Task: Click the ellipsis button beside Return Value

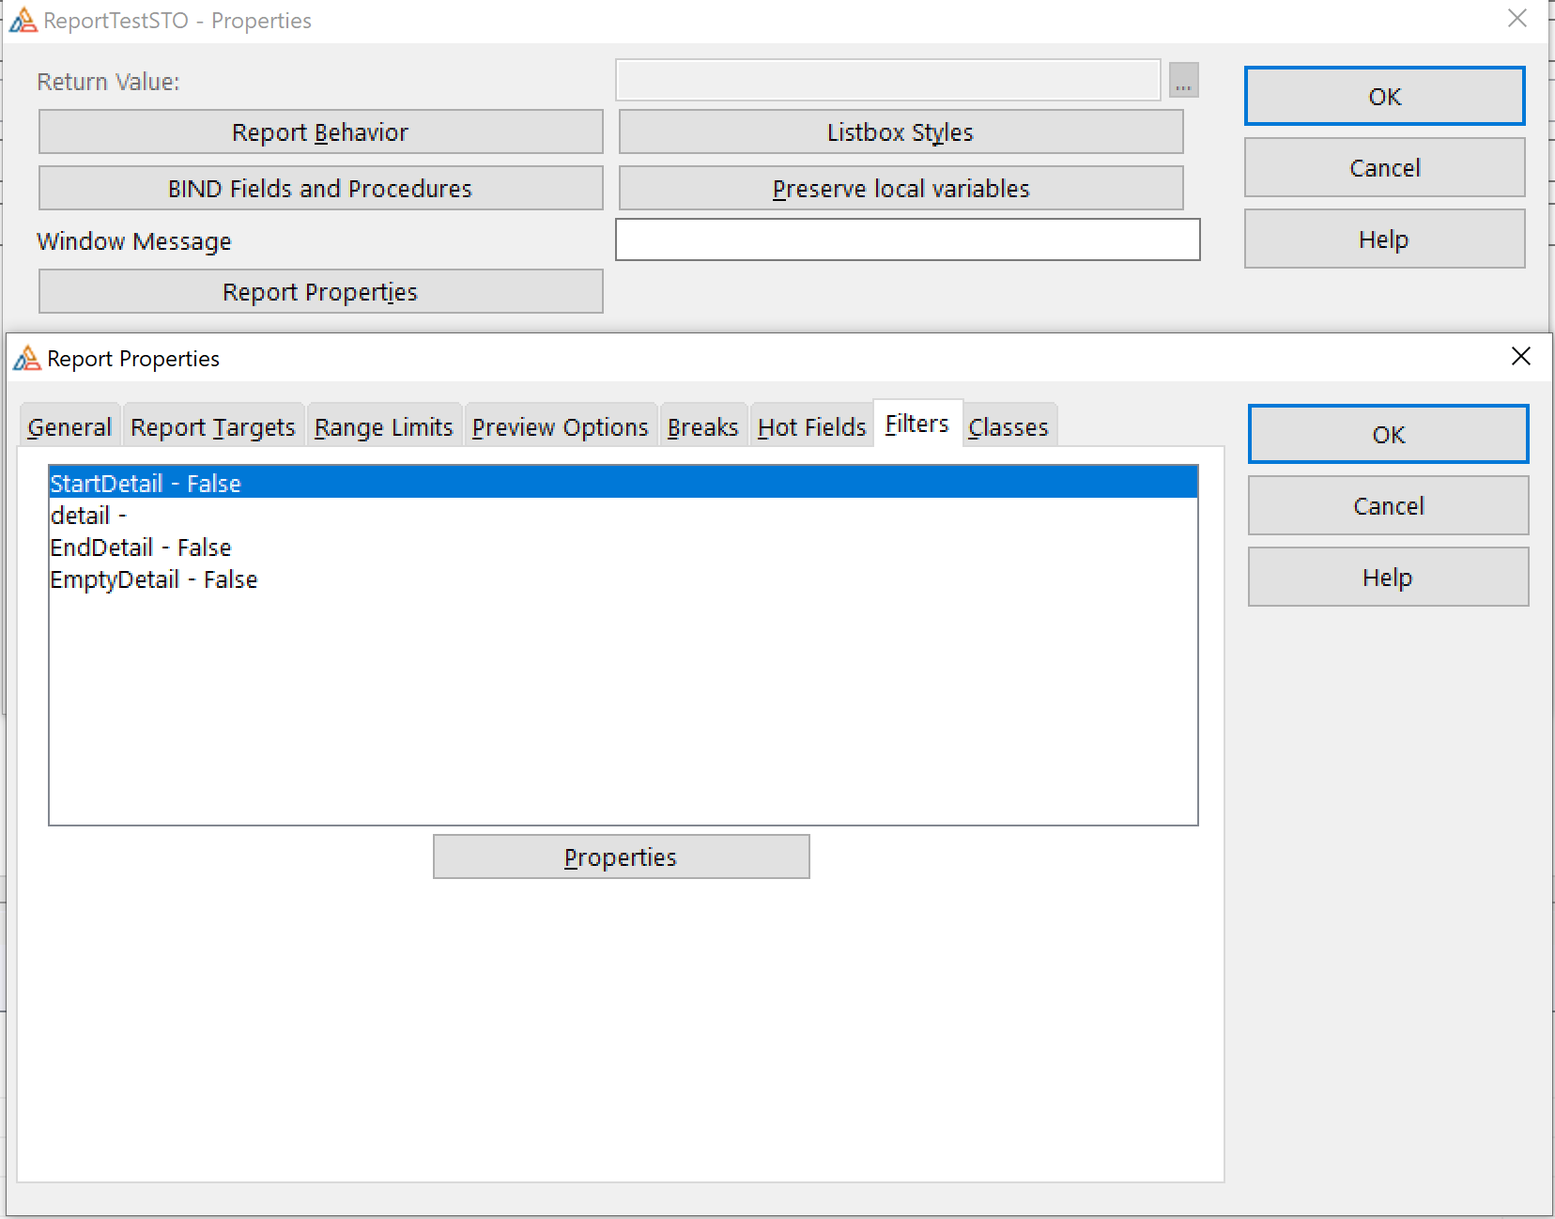Action: (x=1183, y=81)
